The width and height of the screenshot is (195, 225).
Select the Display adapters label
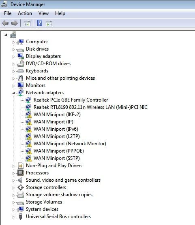tap(43, 56)
